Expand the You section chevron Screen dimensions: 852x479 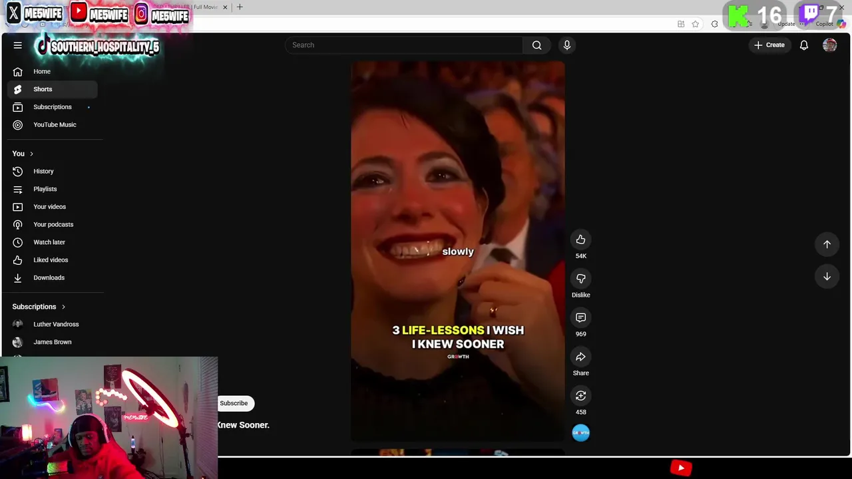(x=31, y=154)
